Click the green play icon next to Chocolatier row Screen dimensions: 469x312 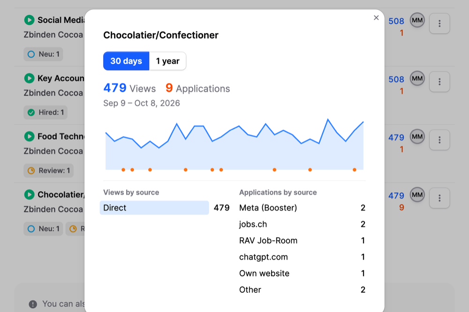[x=29, y=194]
